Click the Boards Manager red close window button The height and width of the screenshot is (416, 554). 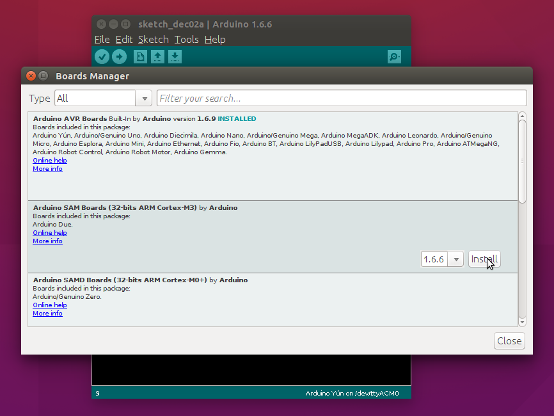click(31, 76)
